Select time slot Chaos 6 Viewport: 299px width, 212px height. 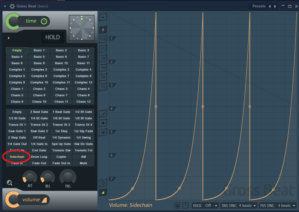(x=39, y=95)
